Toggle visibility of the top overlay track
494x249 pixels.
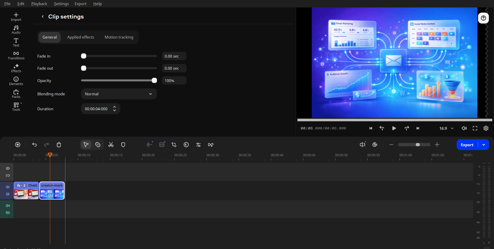tap(8, 168)
